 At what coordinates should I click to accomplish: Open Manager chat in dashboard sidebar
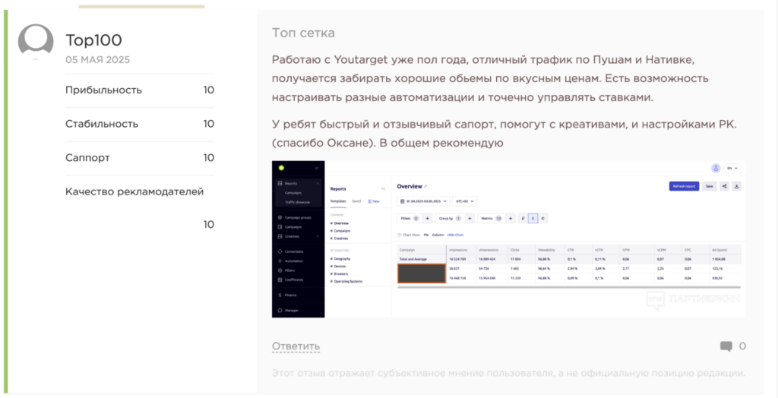pyautogui.click(x=288, y=311)
